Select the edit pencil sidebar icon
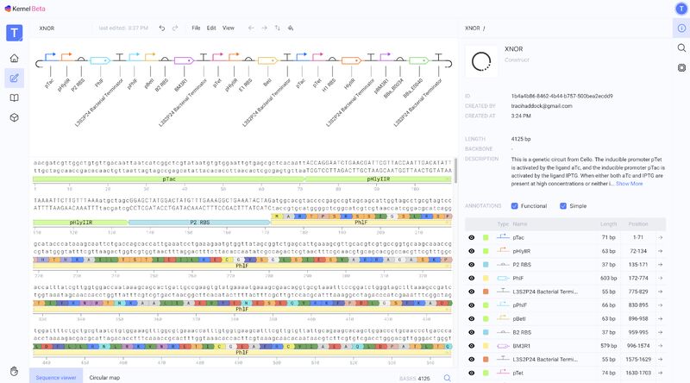Screen dimensions: 690x383 (14, 78)
